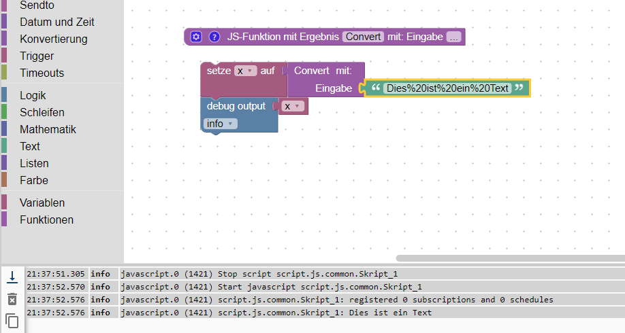Copy the log with the copy icon
Screen dimensions: 625x333
tap(12, 321)
